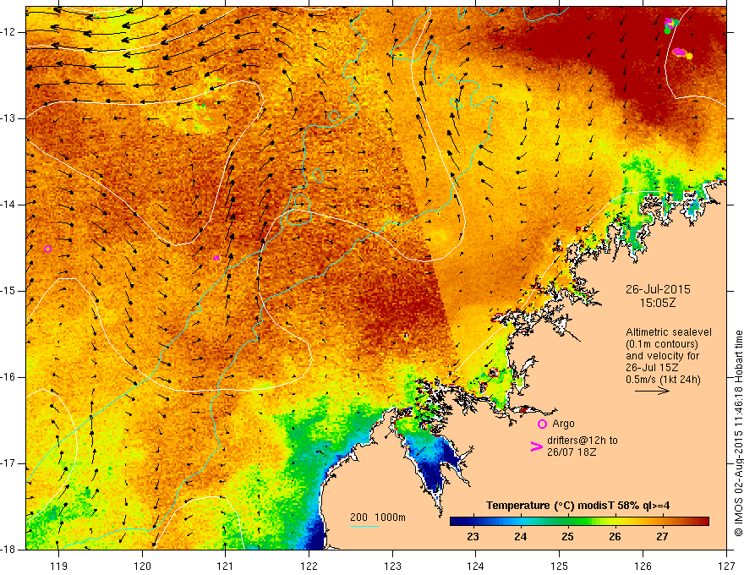
Task: Click the longitude axis label 121
Action: 226,566
